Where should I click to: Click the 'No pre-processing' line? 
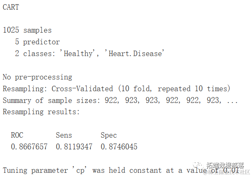pyautogui.click(x=37, y=77)
